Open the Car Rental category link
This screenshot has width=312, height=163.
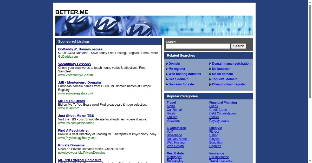coord(174,110)
